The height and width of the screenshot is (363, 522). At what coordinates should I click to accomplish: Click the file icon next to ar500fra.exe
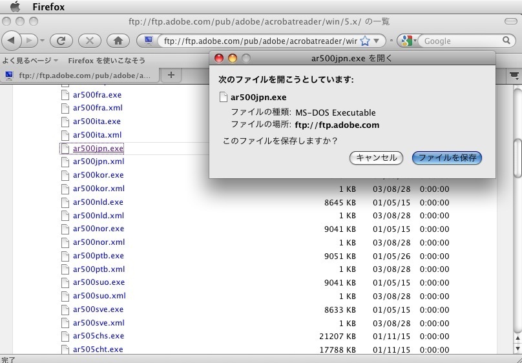tap(65, 95)
